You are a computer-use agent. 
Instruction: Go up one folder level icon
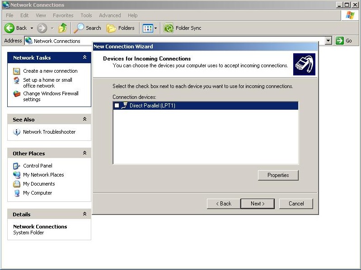tap(63, 28)
